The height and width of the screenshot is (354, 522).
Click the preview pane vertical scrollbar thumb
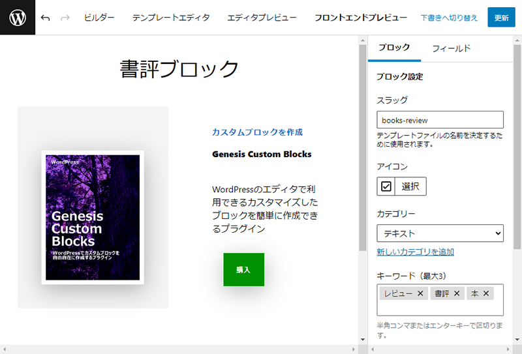point(363,148)
